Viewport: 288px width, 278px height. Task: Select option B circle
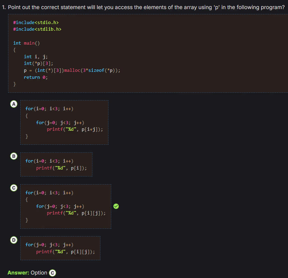pos(14,156)
